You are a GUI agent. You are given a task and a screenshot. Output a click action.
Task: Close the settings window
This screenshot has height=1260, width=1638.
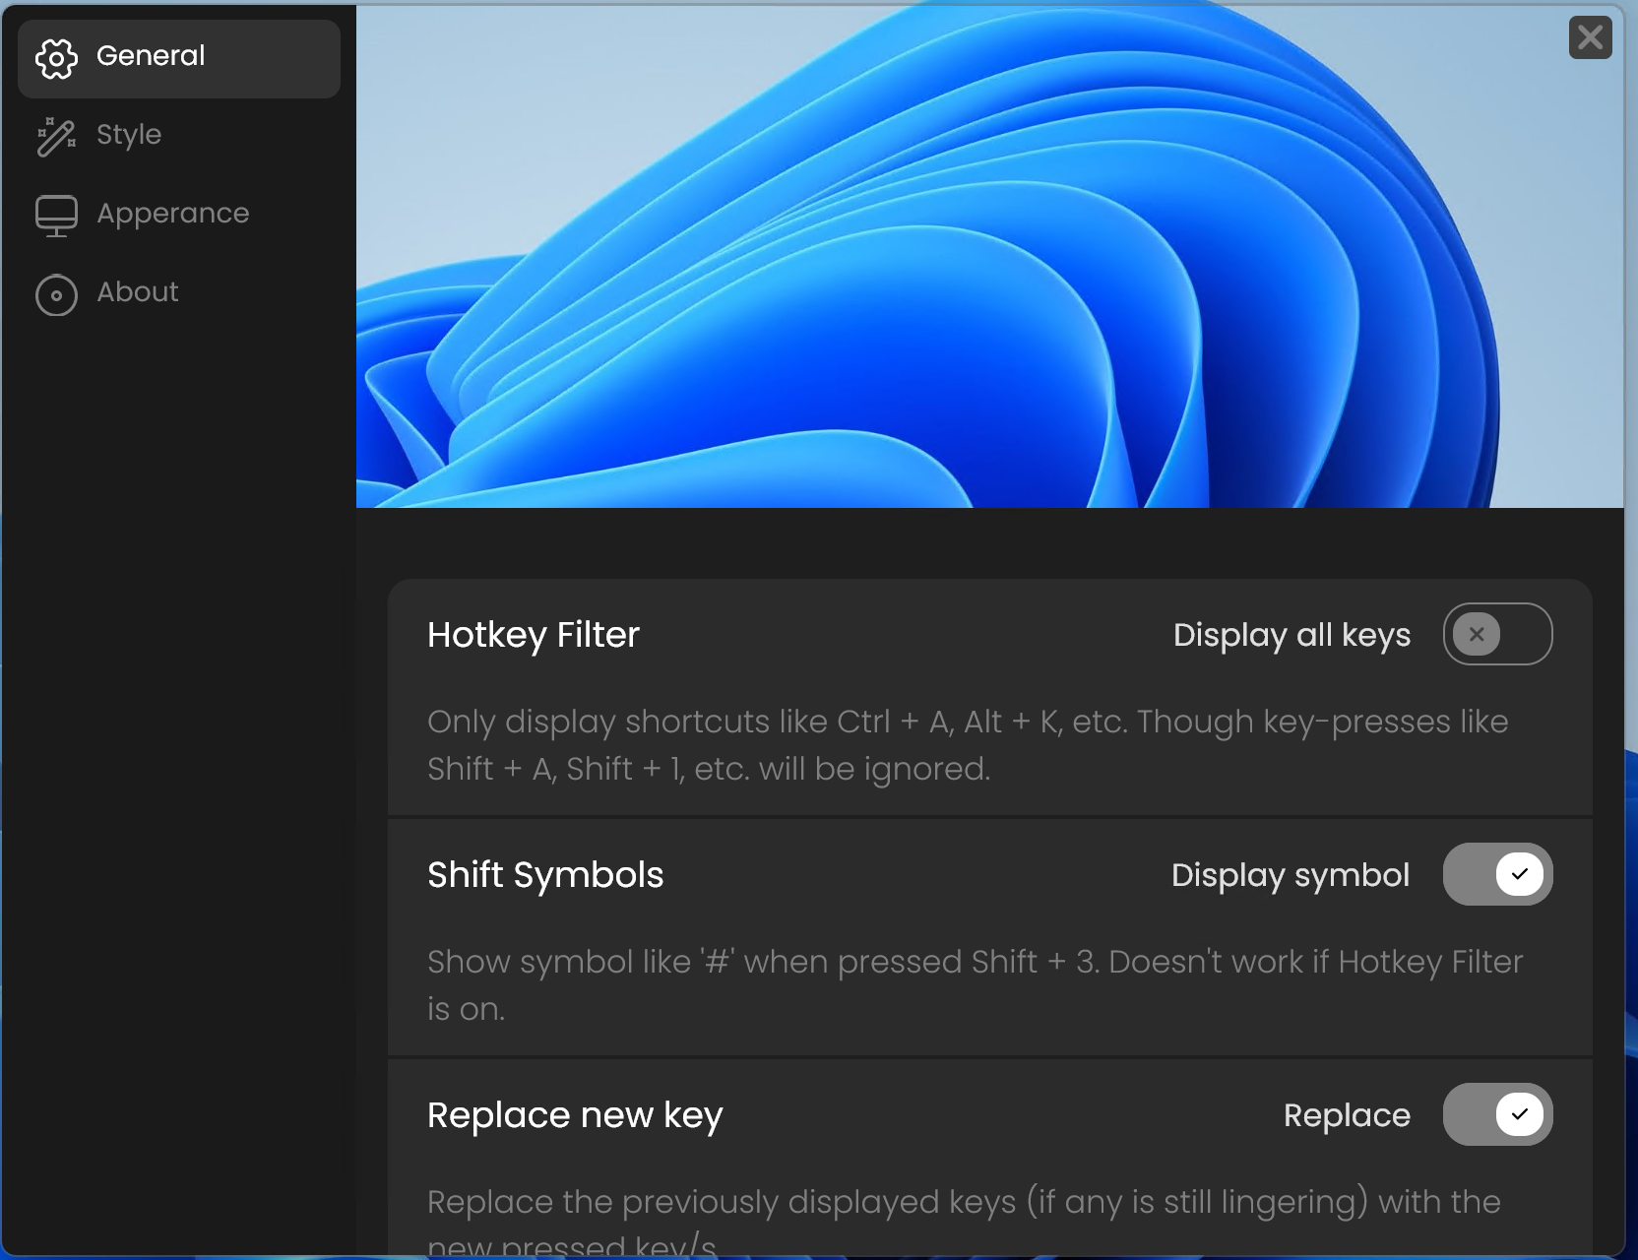1590,38
